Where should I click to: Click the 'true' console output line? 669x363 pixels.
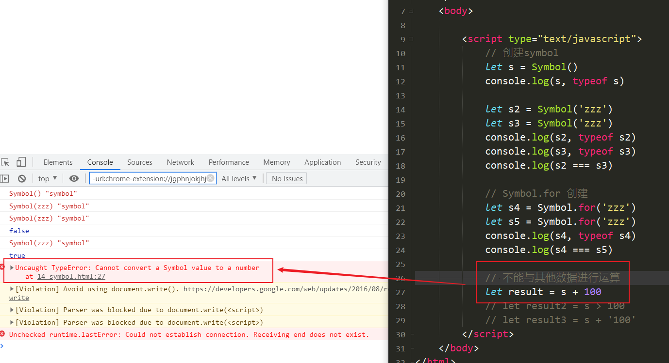click(x=17, y=255)
